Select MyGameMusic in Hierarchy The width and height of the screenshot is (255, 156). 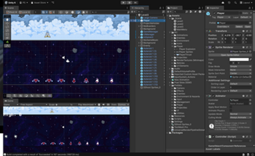tap(151, 40)
